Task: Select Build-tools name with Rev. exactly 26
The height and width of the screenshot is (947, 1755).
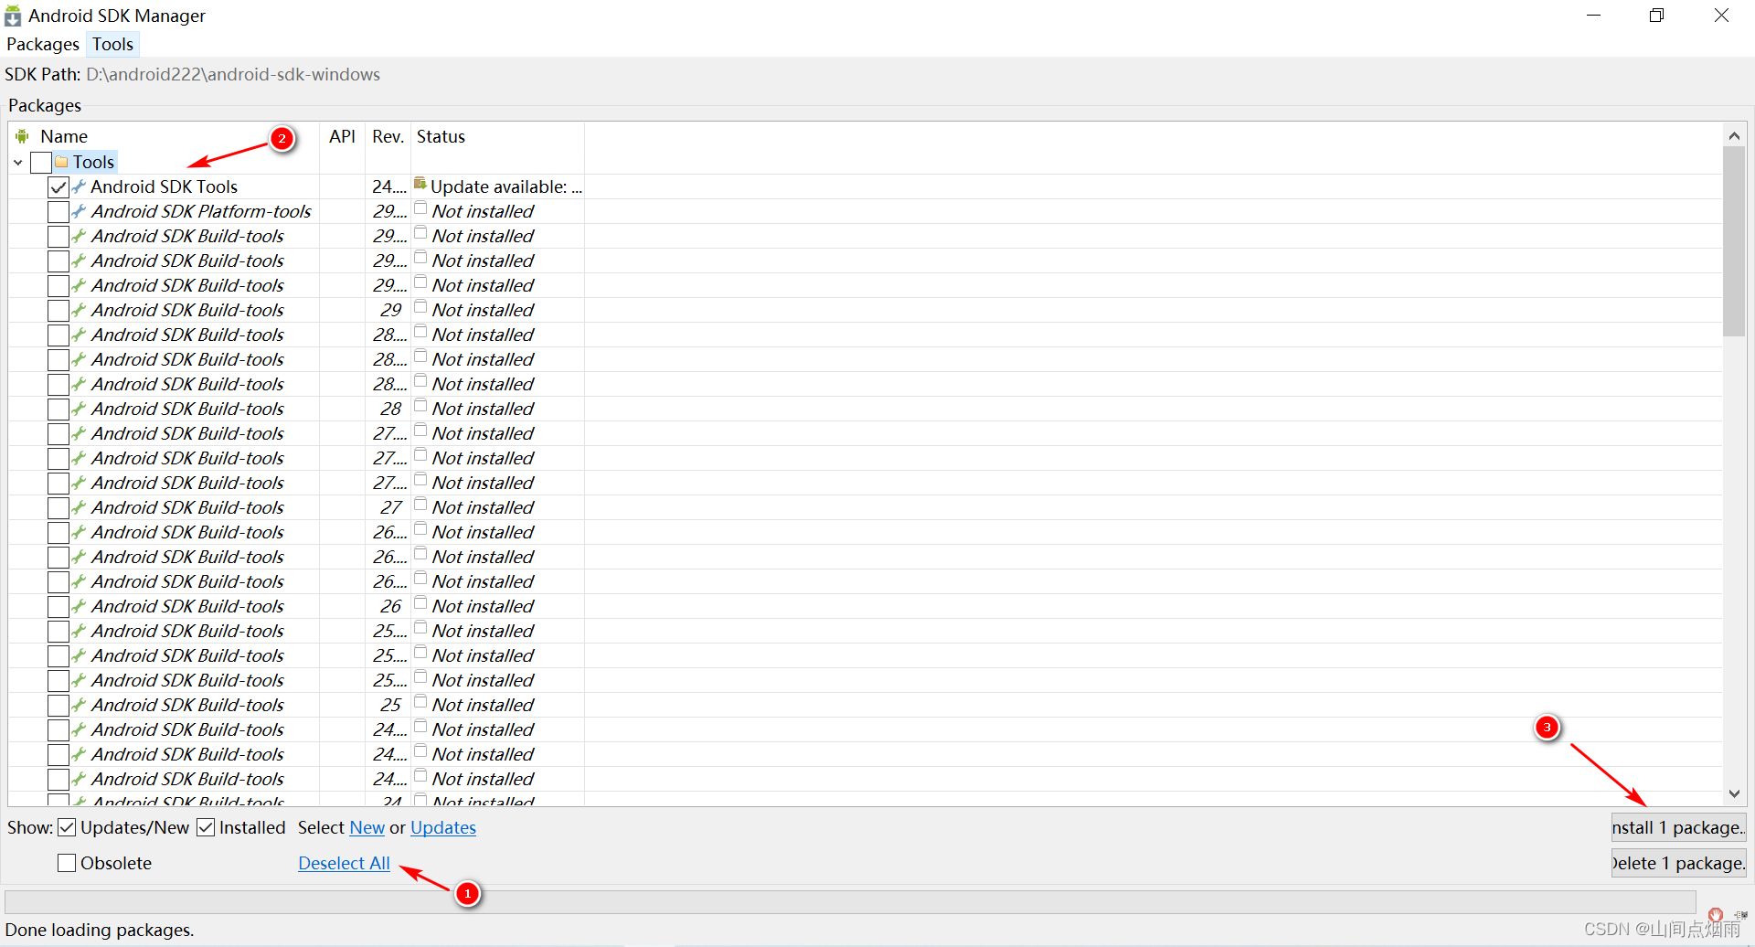Action: click(187, 606)
